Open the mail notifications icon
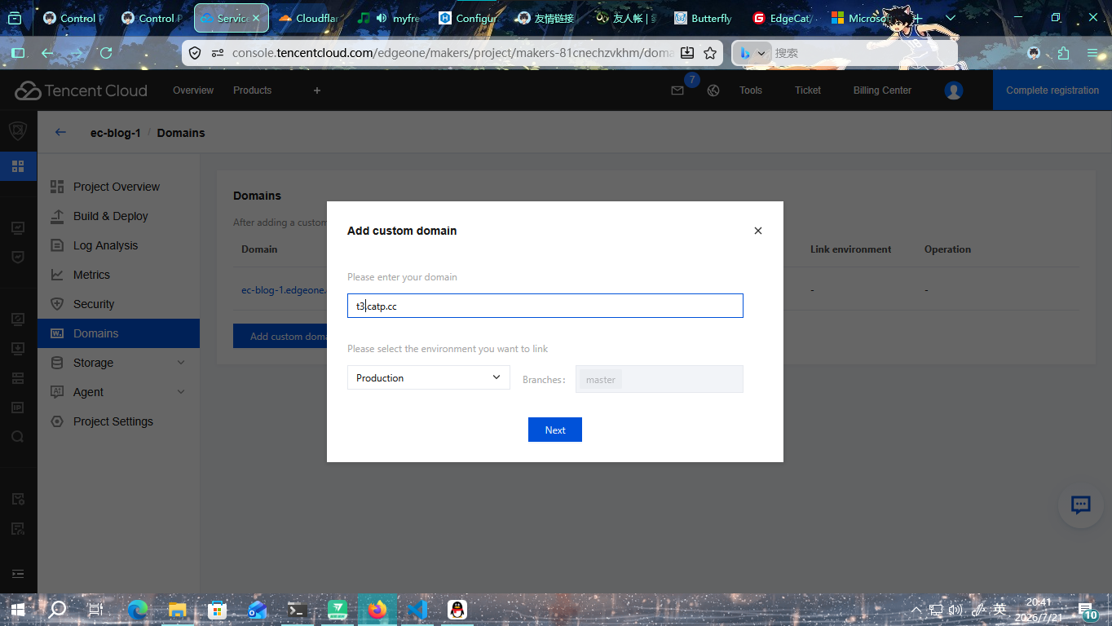Viewport: 1112px width, 626px height. [677, 90]
